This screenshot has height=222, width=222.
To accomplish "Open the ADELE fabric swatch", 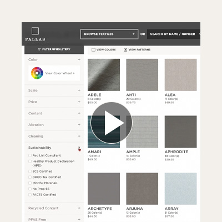I will click(x=104, y=75).
